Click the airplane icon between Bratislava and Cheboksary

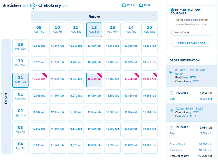33,5
